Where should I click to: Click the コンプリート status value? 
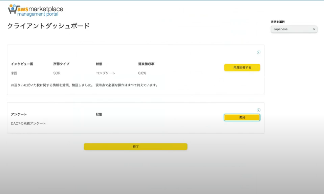point(105,73)
